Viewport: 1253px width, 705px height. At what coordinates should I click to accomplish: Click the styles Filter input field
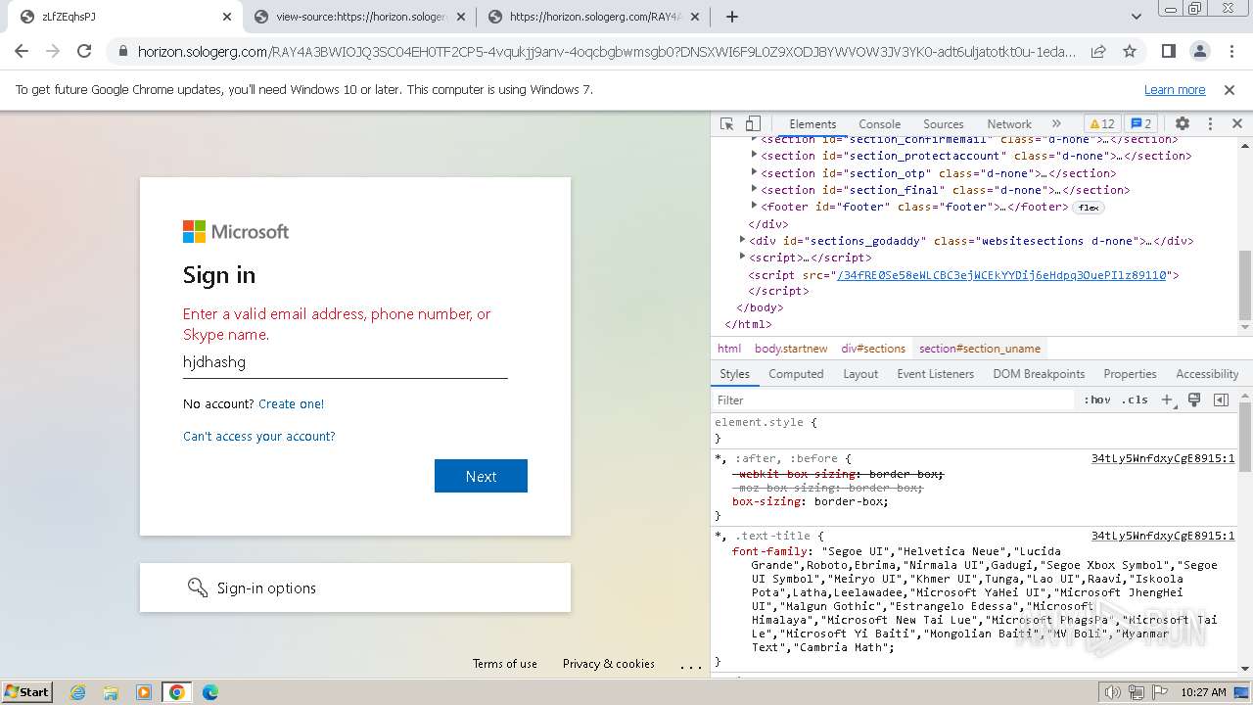pyautogui.click(x=895, y=400)
